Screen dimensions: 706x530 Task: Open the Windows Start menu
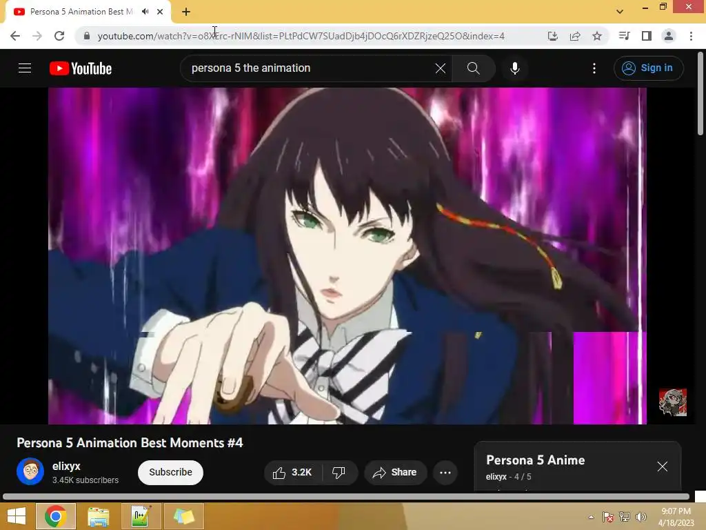17,516
